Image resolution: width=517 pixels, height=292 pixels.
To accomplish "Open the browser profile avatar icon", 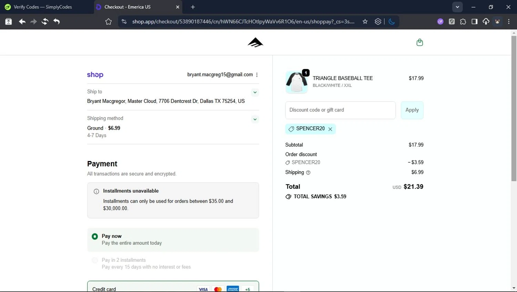I will (x=497, y=21).
